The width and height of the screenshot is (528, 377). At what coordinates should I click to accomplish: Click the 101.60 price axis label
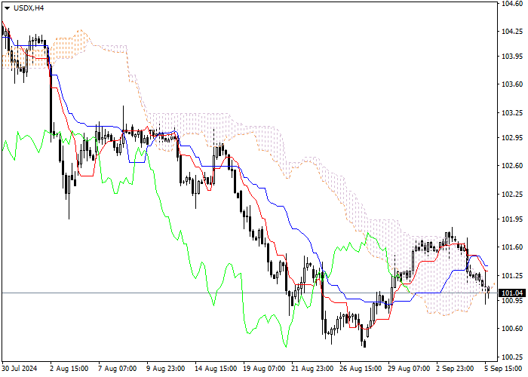512,247
